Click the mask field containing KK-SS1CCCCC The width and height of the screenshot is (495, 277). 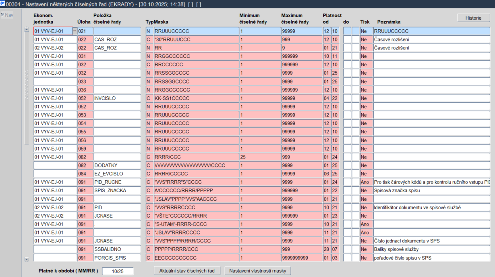196,98
